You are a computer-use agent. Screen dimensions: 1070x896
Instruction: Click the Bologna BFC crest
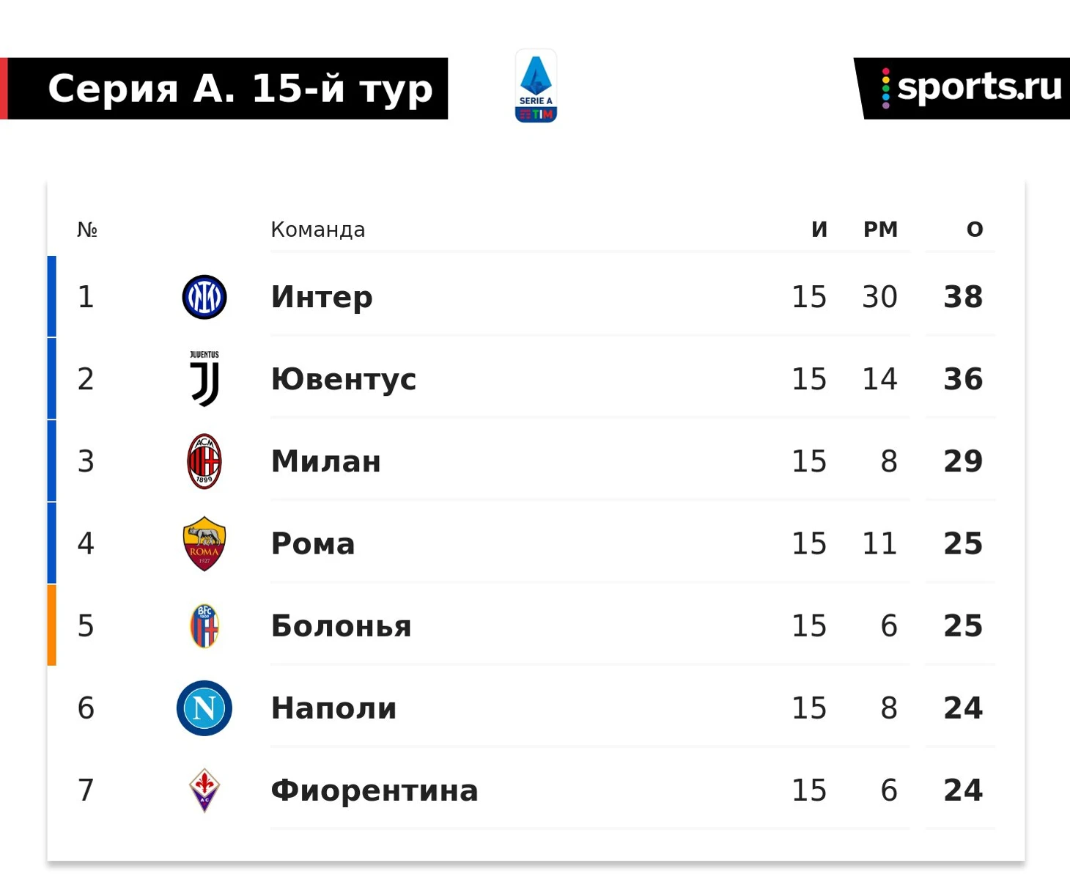(204, 625)
